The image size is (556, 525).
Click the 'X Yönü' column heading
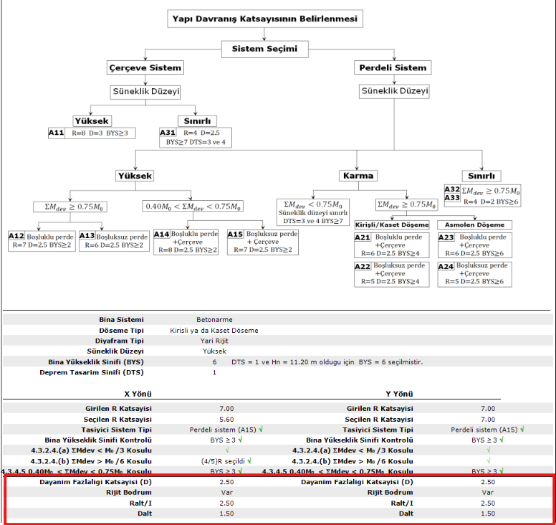(138, 394)
